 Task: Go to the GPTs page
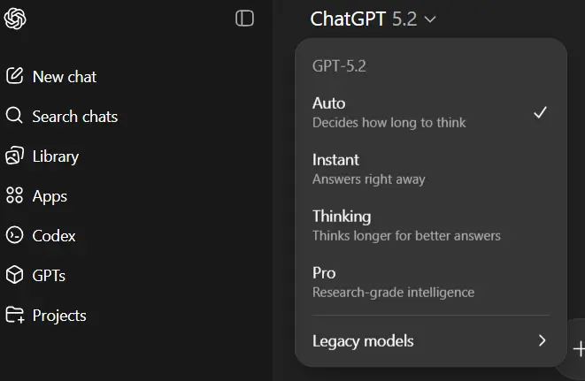(x=49, y=276)
